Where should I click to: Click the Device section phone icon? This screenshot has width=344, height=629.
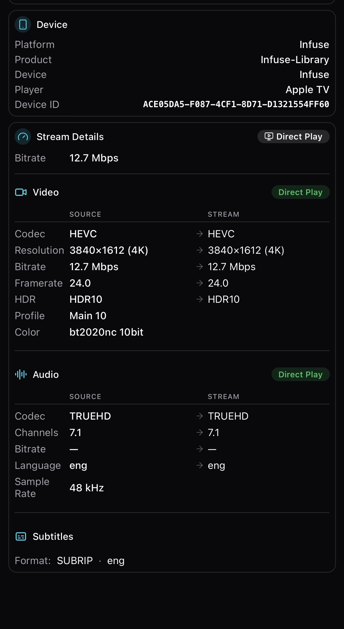coord(23,25)
